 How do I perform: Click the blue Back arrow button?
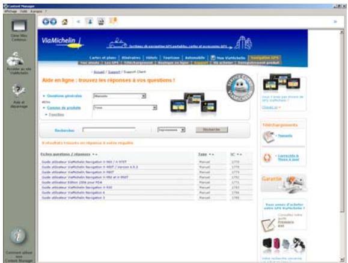click(x=46, y=22)
